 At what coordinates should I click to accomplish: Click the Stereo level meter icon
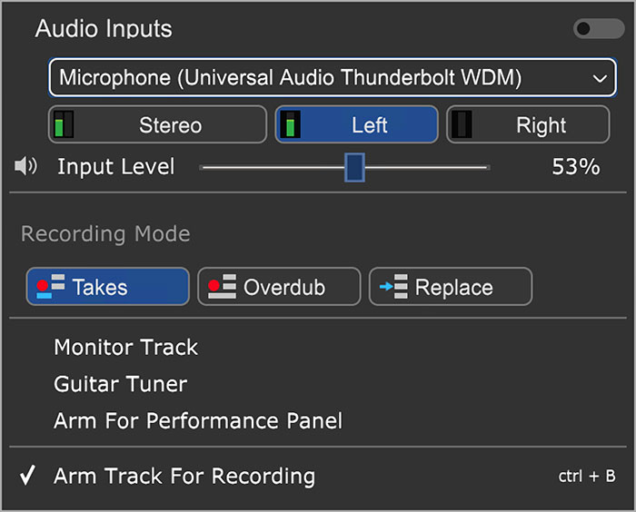click(x=64, y=124)
